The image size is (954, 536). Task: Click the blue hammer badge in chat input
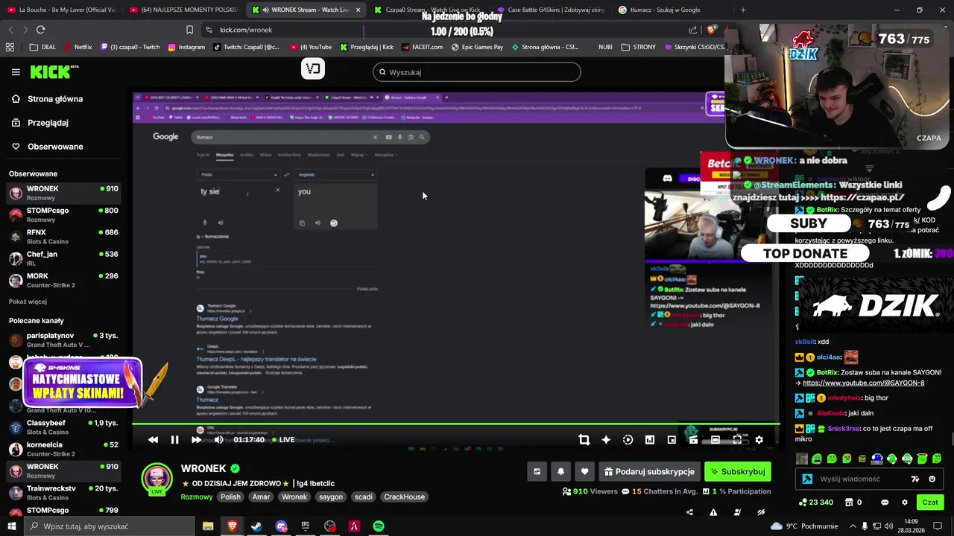pyautogui.click(x=807, y=479)
